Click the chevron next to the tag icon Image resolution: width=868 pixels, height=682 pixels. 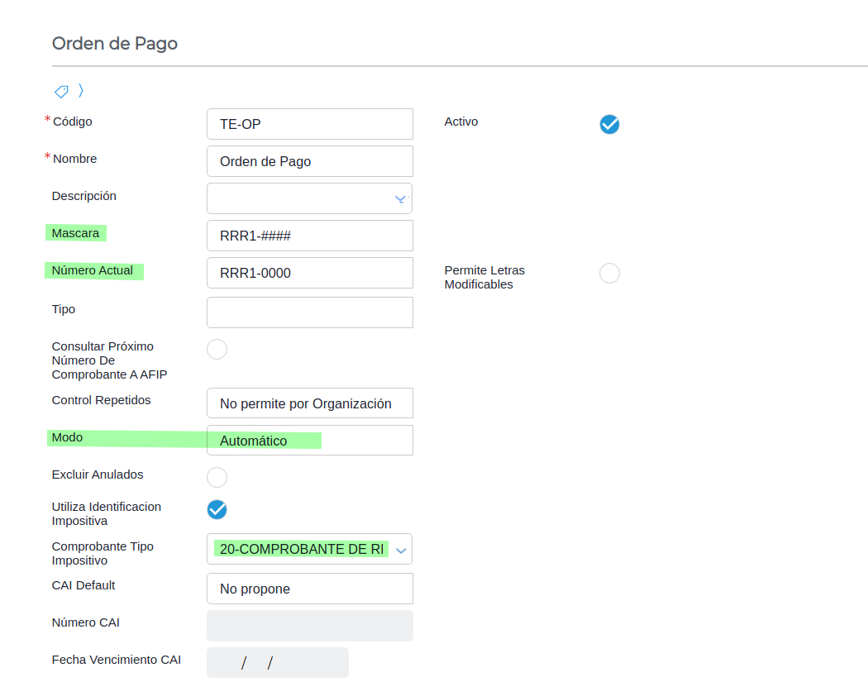coord(81,90)
